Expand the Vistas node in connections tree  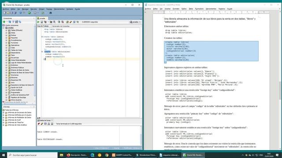click(6, 33)
